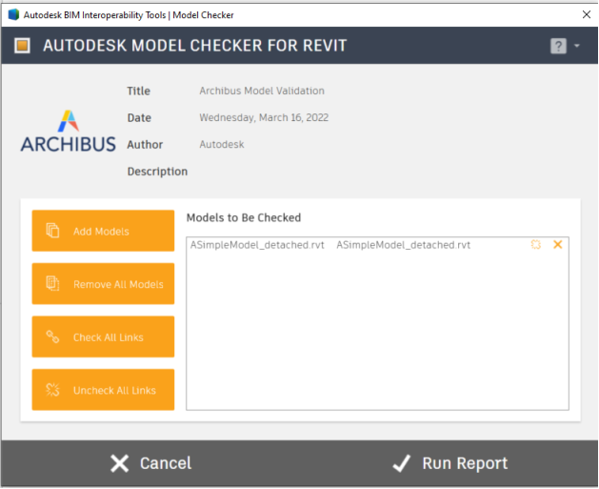Choose Uncheck All Links
The height and width of the screenshot is (489, 599).
point(103,390)
